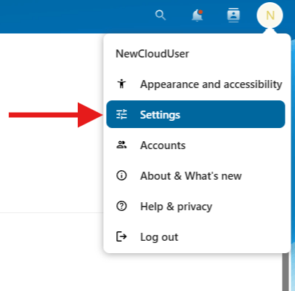Viewport: 295px width, 291px height.
Task: Click the question mark help icon
Action: tap(121, 206)
